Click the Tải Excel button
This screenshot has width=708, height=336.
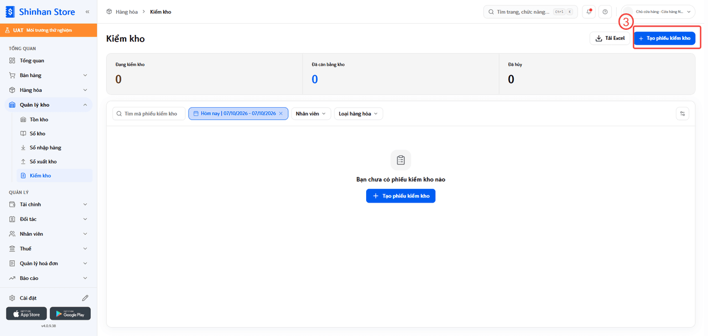pos(610,38)
